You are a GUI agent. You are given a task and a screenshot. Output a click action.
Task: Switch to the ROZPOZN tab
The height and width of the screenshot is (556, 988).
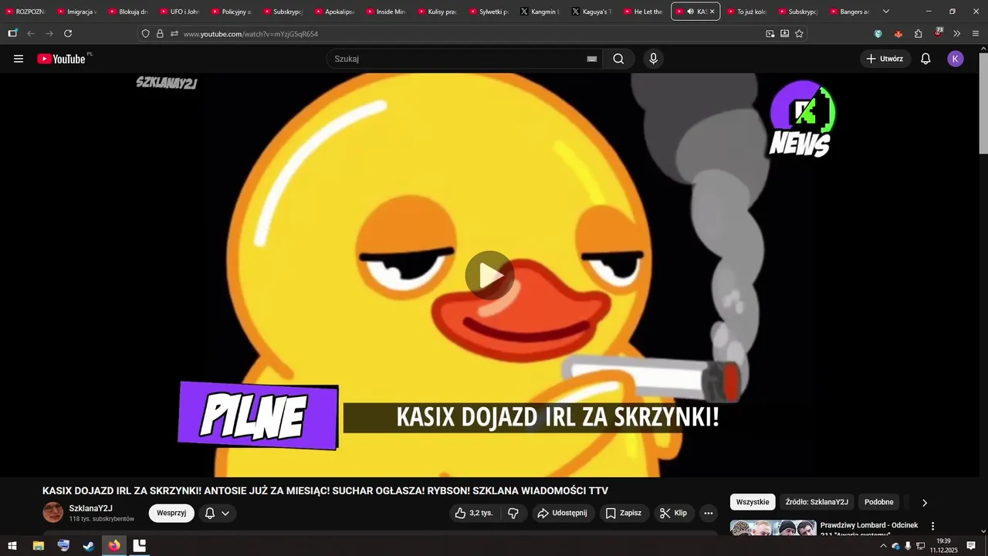tap(25, 12)
